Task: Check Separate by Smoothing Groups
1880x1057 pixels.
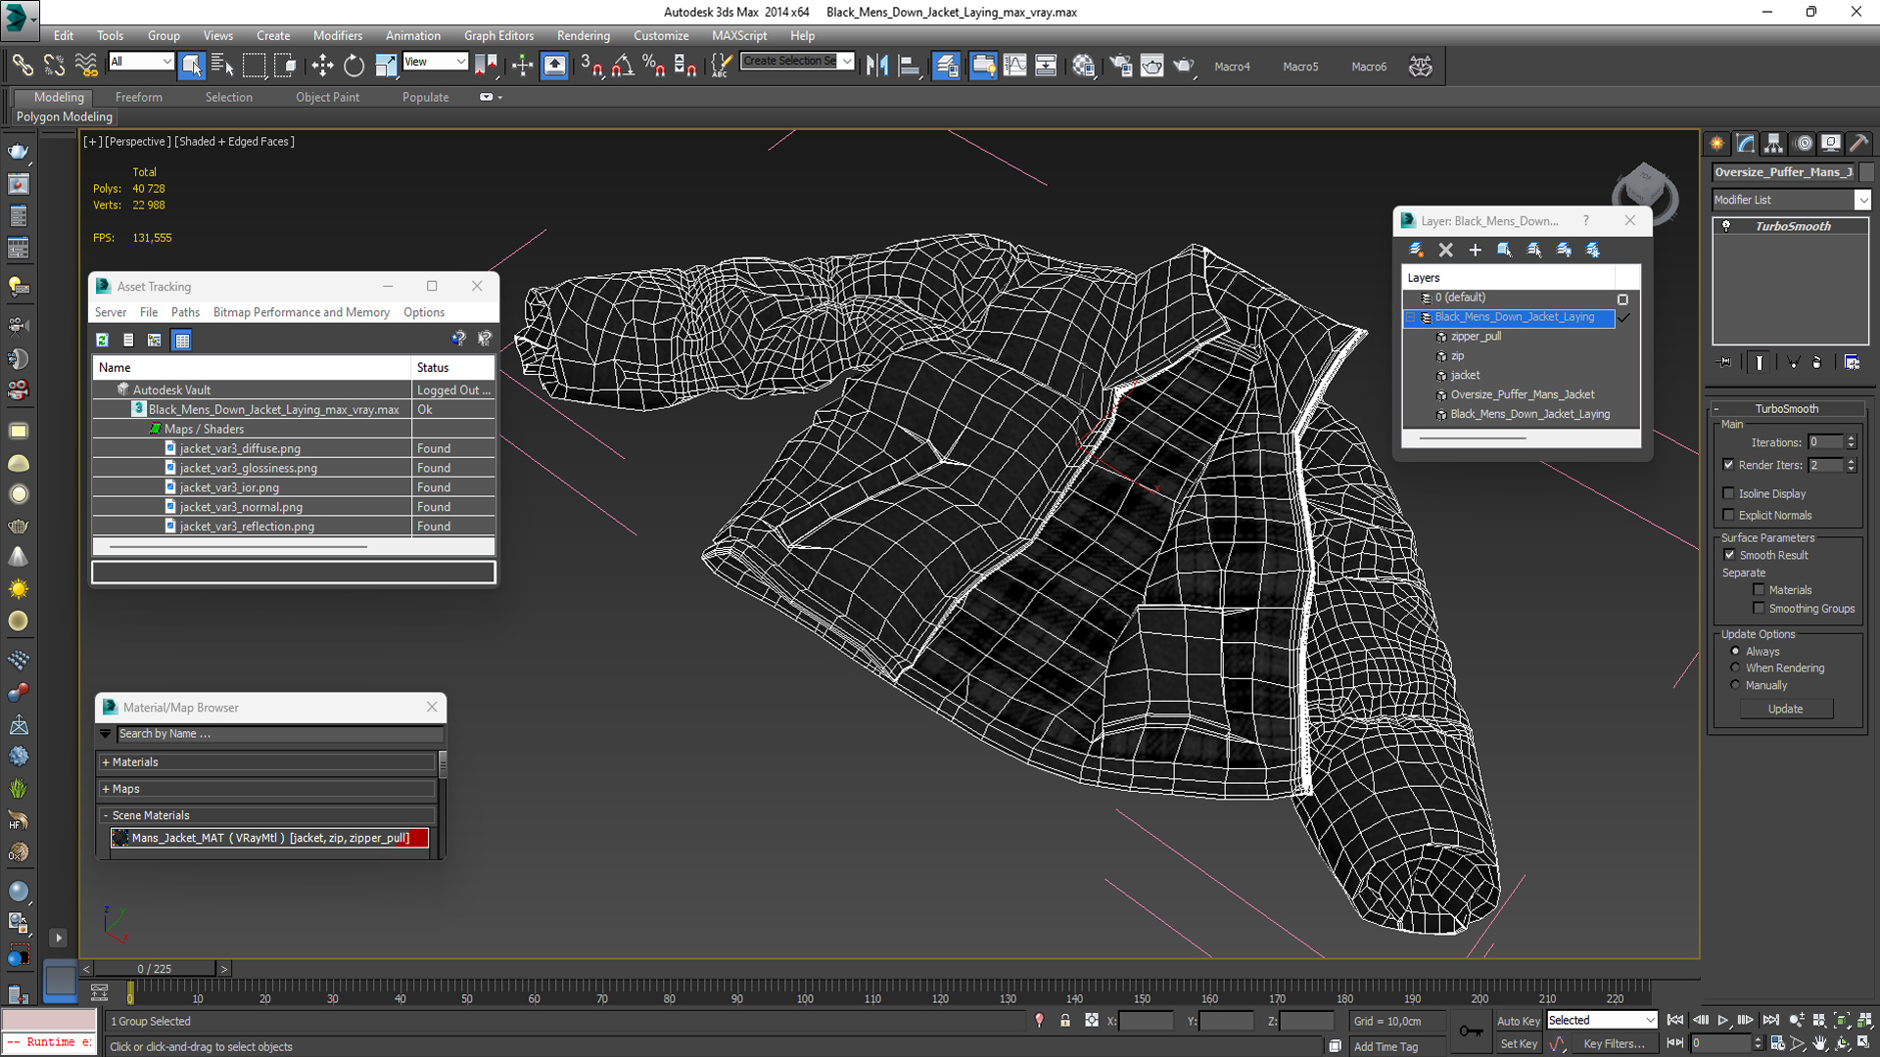Action: (1759, 608)
